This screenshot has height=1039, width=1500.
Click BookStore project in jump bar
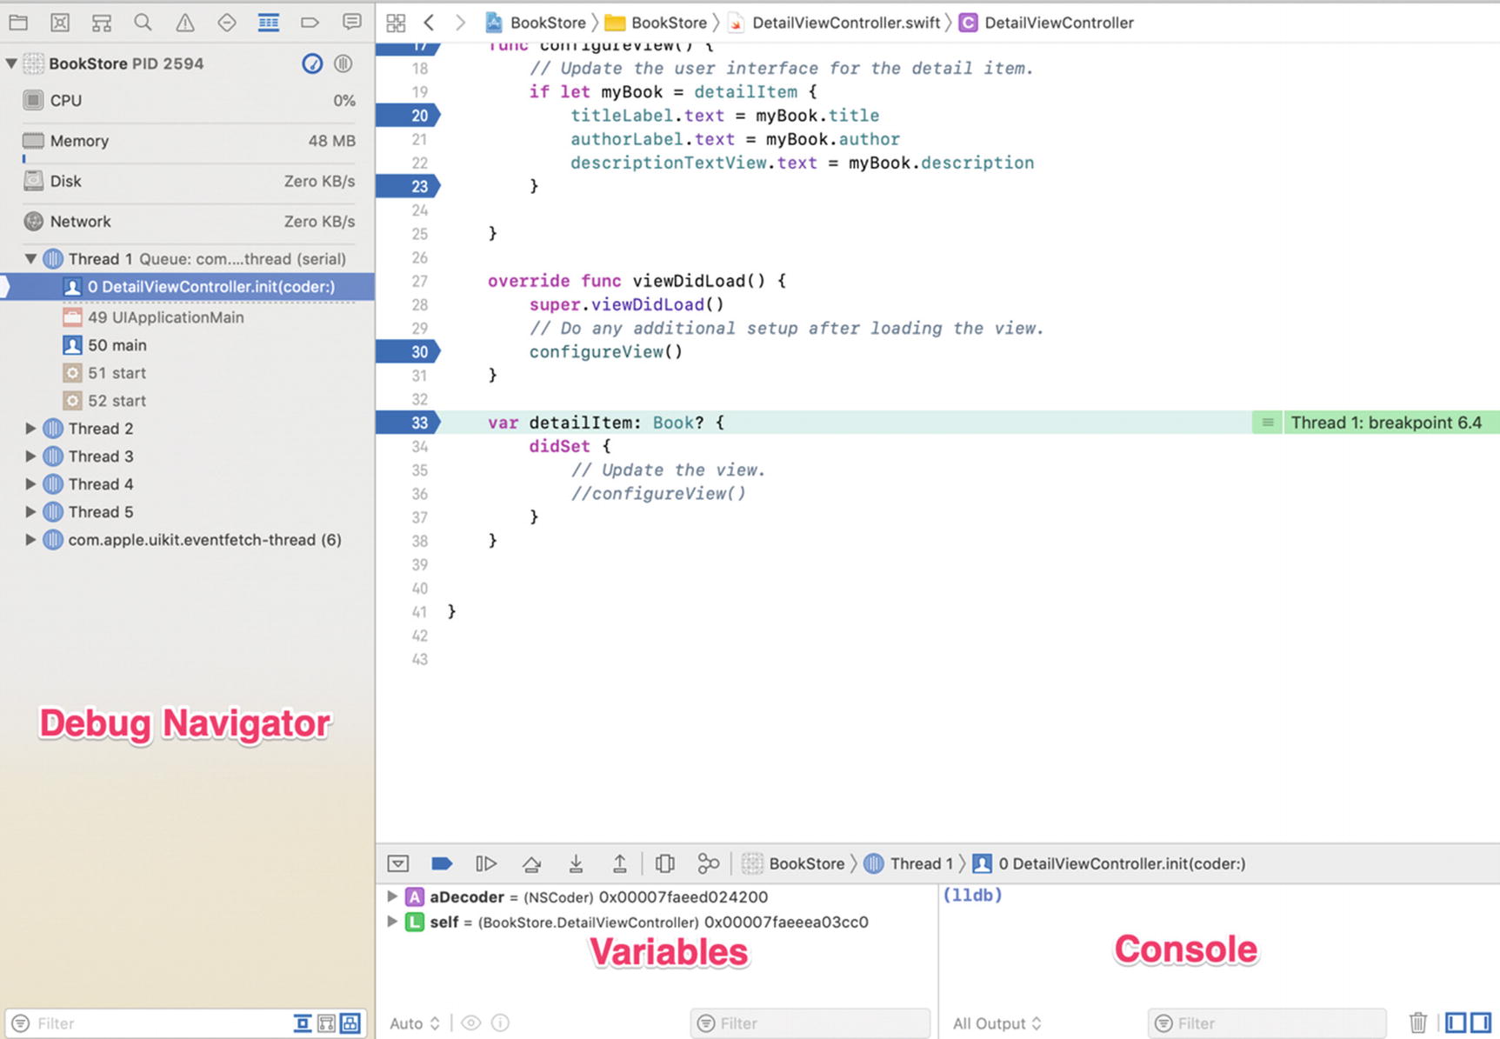click(x=537, y=23)
